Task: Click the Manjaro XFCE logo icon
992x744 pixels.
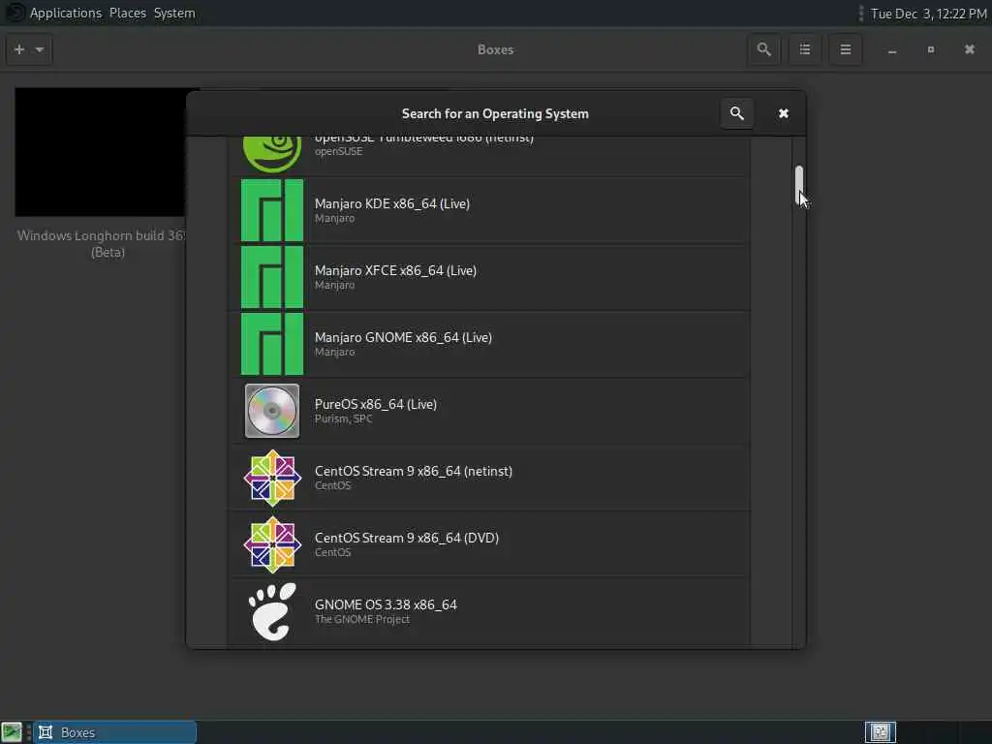Action: tap(272, 277)
